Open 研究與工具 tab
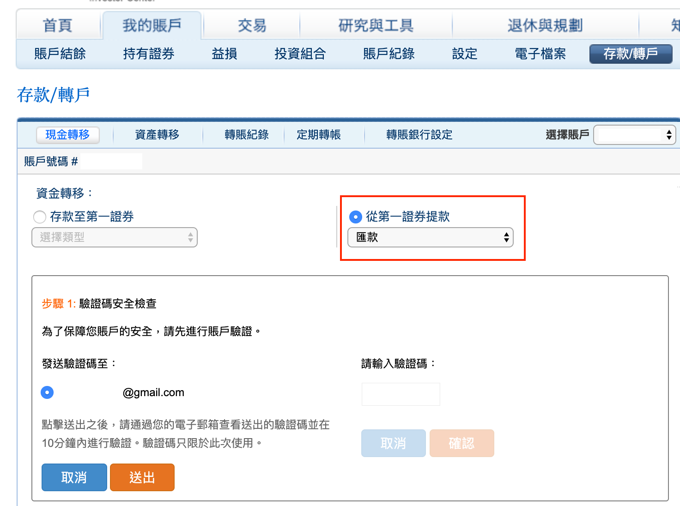680x506 pixels. coord(376,25)
